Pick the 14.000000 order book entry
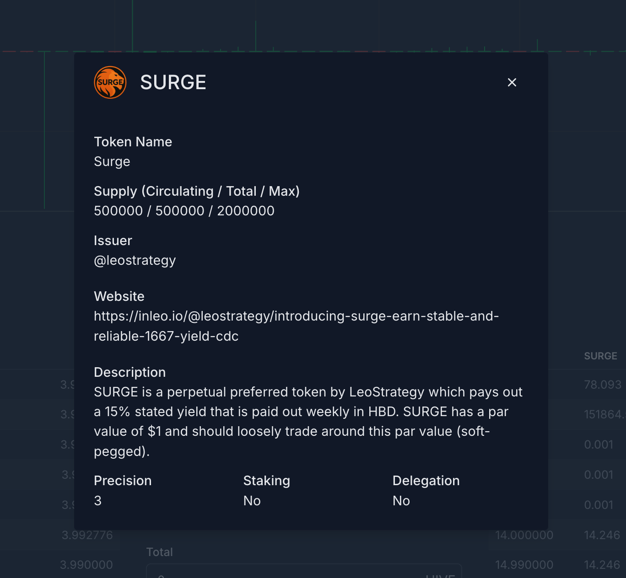 (x=524, y=535)
